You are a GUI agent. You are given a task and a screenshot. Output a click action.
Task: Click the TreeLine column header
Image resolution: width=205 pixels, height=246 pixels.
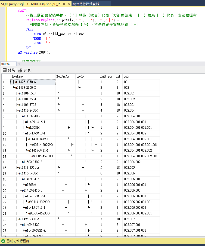tap(33, 76)
